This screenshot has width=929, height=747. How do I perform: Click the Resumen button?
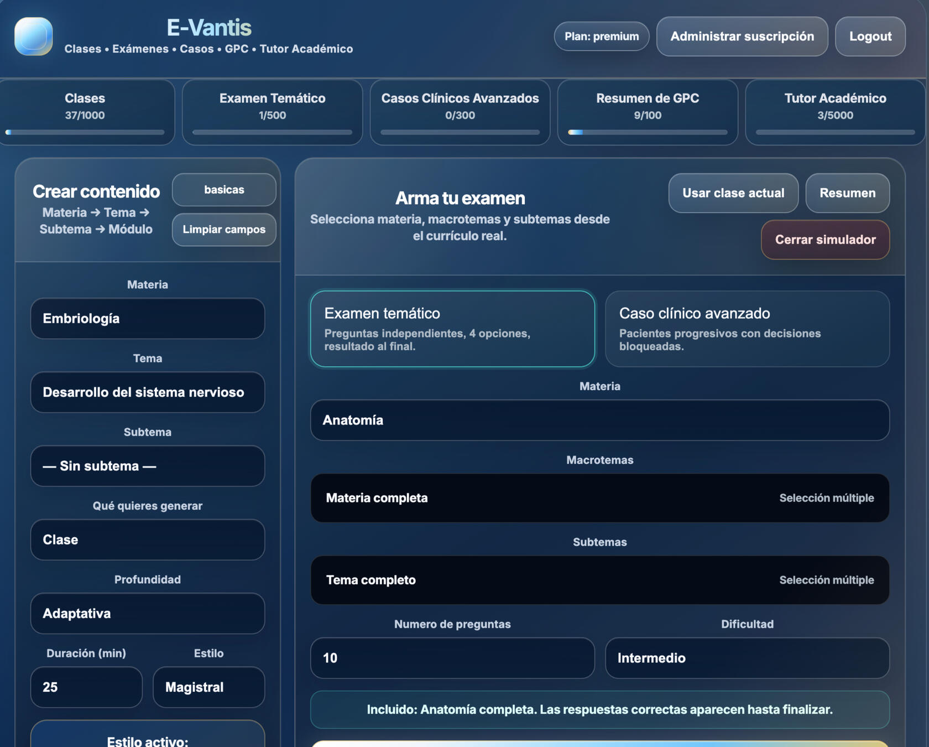[x=848, y=193]
